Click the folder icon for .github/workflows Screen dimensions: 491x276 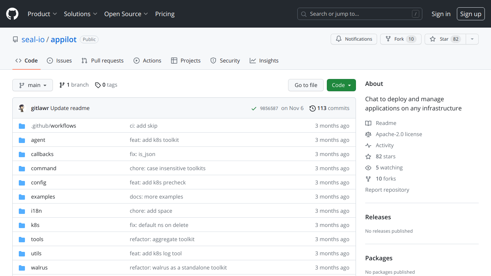coord(22,126)
